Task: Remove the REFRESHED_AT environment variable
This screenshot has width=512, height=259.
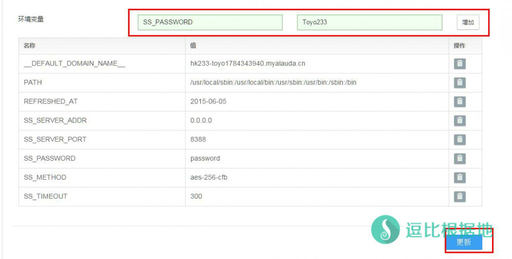Action: pyautogui.click(x=459, y=101)
